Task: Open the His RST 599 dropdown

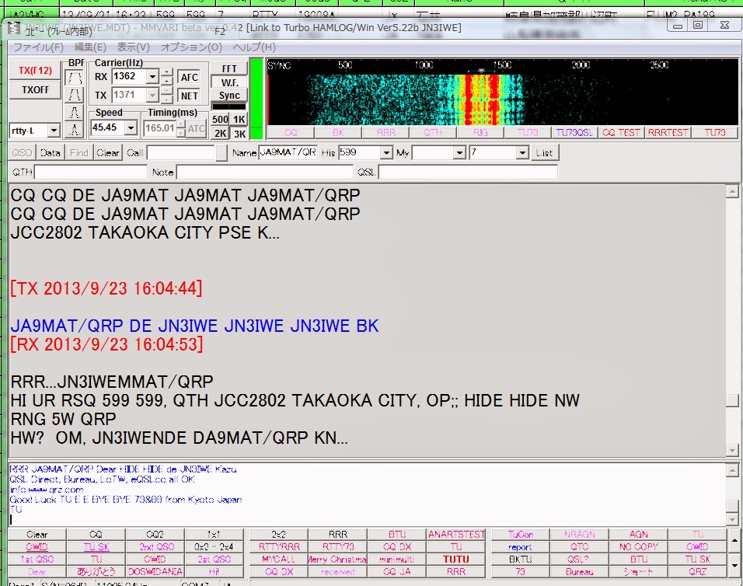Action: click(x=385, y=153)
